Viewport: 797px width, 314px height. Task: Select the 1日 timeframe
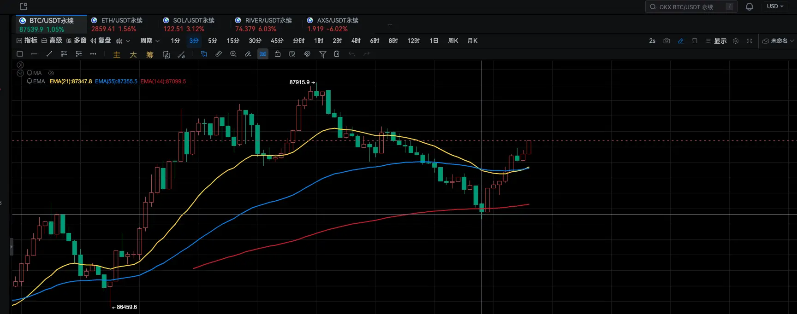pos(434,41)
